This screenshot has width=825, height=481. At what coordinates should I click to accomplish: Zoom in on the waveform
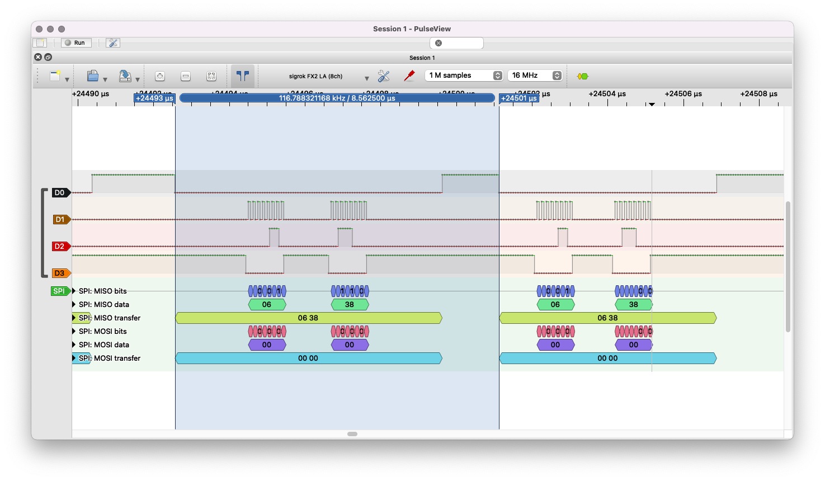[160, 76]
